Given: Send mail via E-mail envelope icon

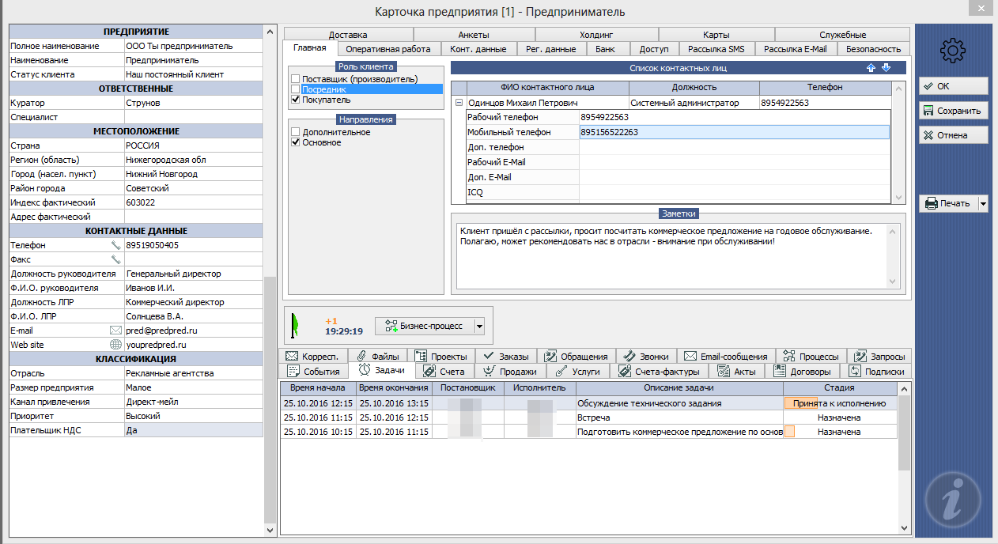Looking at the screenshot, I should pos(115,331).
